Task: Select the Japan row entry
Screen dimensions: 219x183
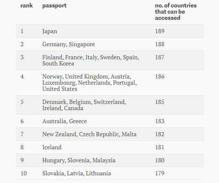Action: (x=110, y=31)
